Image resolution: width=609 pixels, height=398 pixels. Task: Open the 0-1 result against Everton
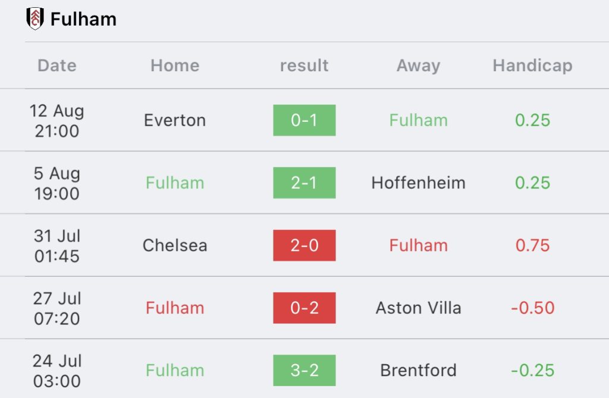(304, 120)
